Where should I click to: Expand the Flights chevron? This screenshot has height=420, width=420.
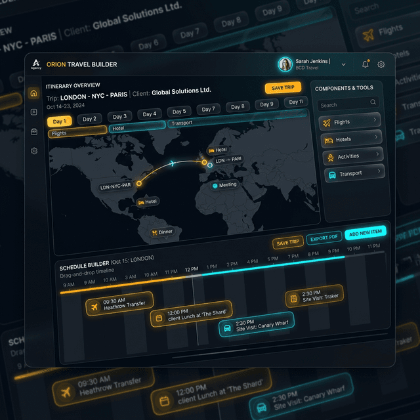coord(375,119)
